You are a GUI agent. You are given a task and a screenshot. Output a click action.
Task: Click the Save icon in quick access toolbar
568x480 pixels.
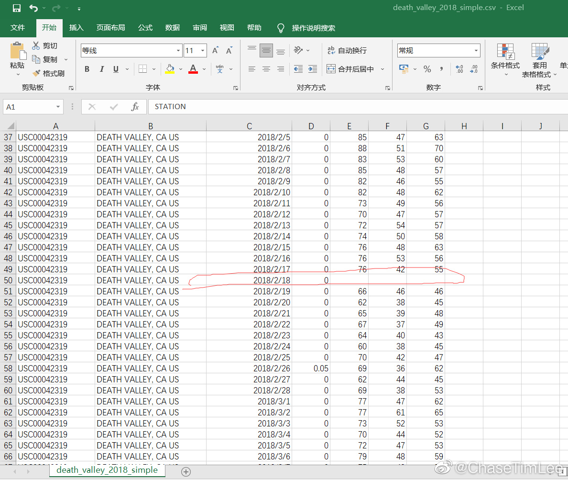17,8
